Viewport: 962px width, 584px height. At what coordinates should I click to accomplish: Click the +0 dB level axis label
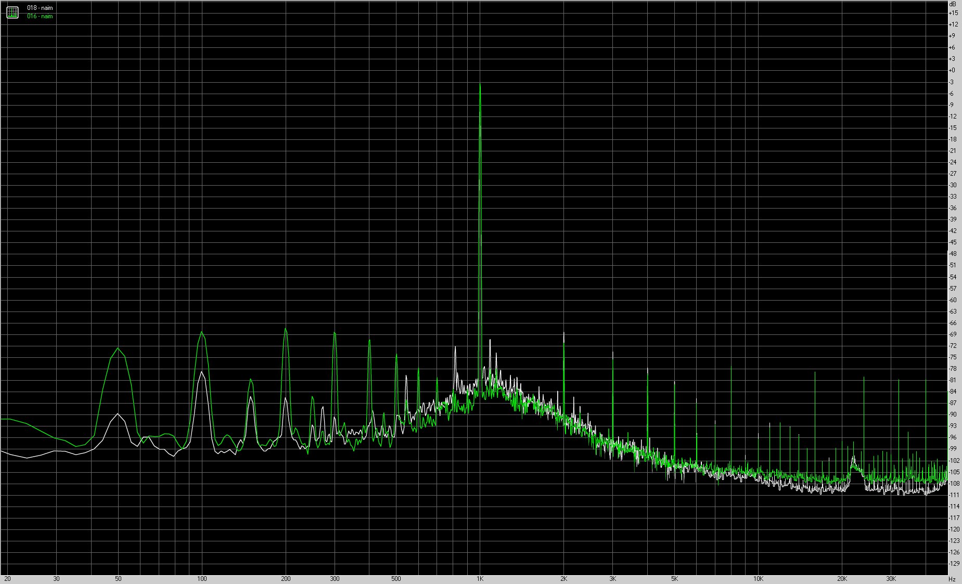953,70
